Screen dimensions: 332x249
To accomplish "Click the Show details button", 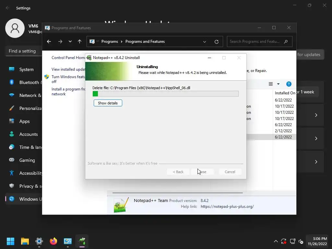I will (108, 103).
